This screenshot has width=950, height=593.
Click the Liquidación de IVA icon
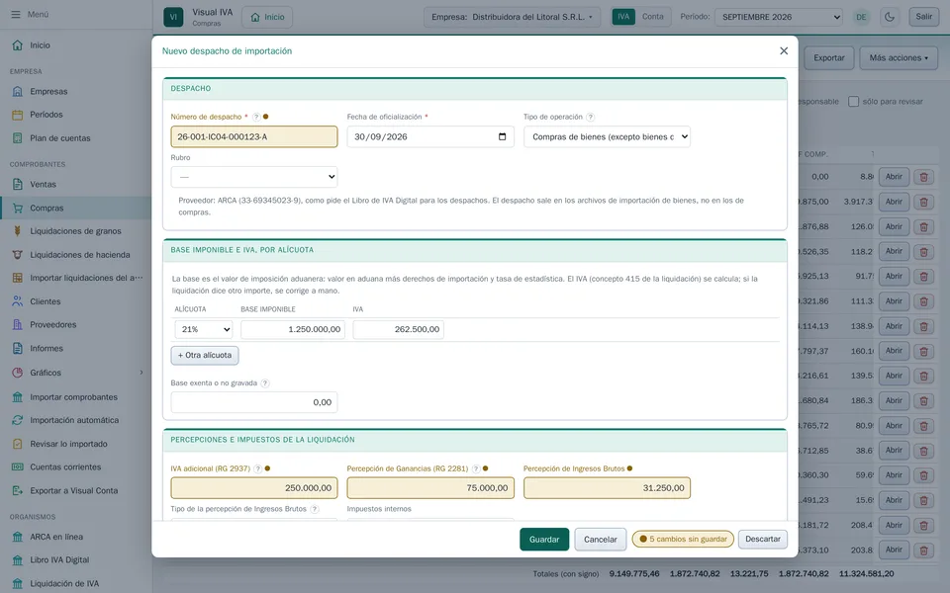[18, 583]
